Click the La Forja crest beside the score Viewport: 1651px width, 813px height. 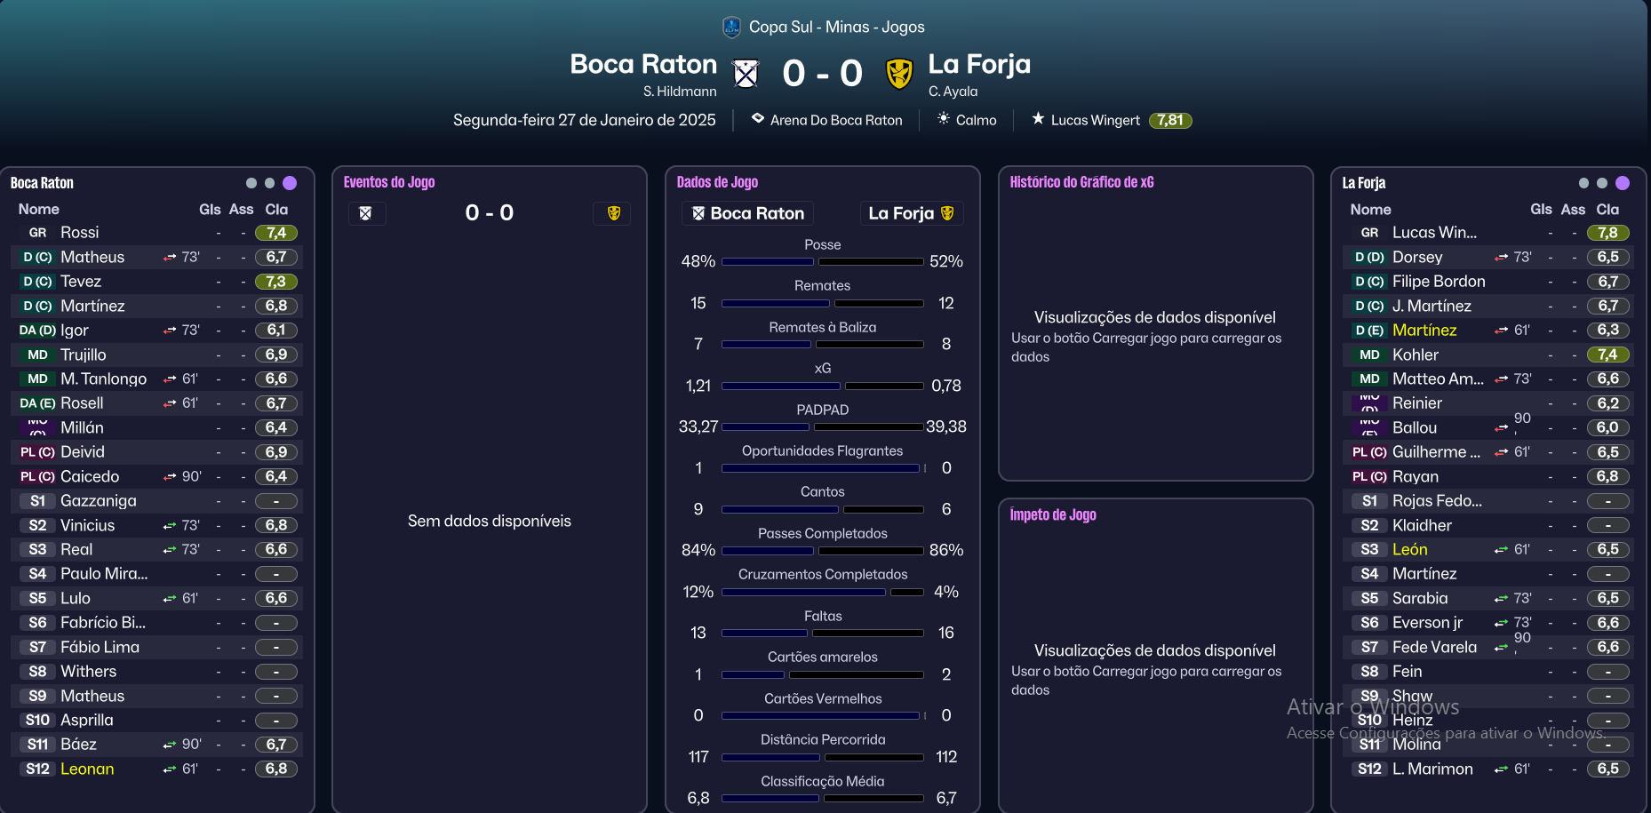[x=899, y=74]
